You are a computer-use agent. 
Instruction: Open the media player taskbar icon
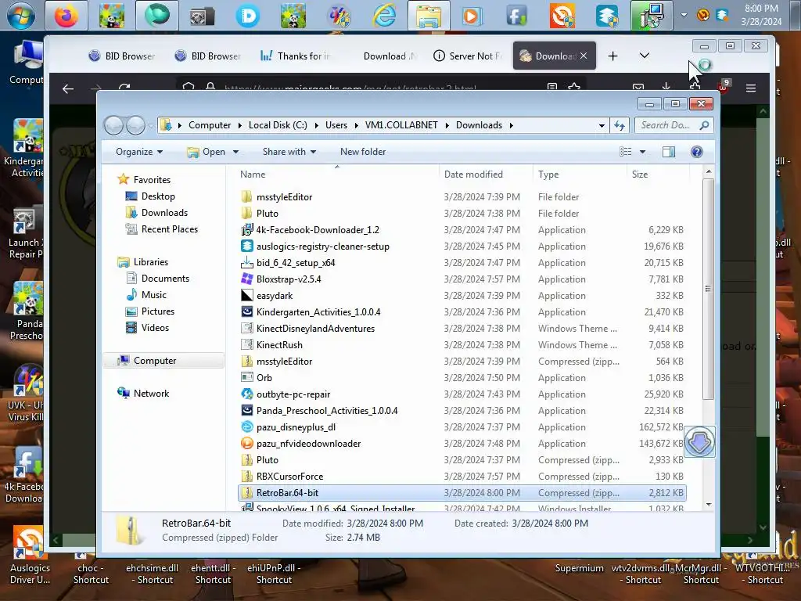click(x=472, y=16)
